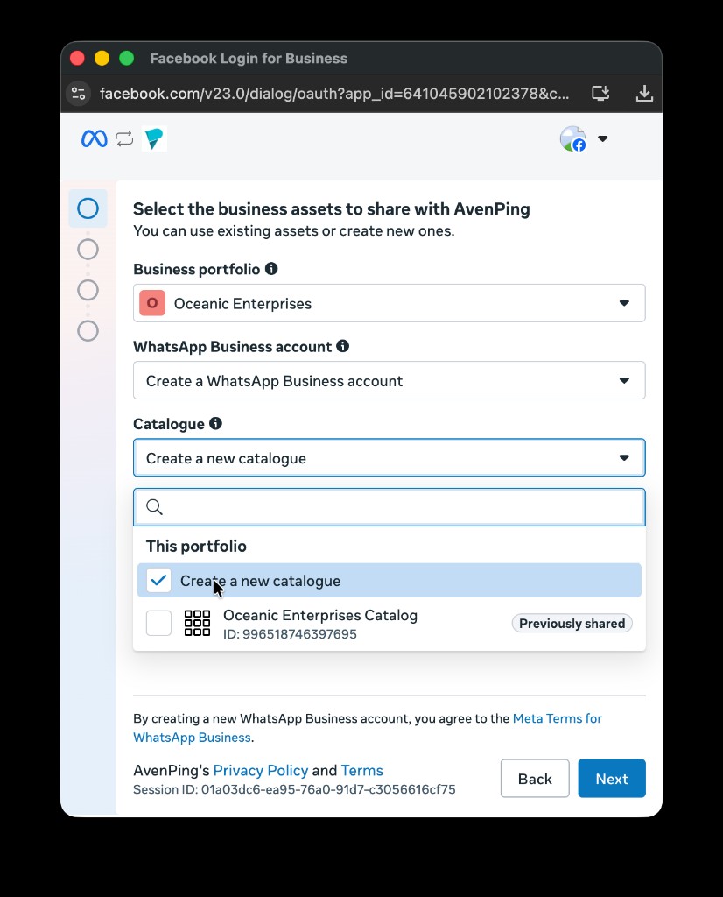Maximize the window with green button
Image resolution: width=723 pixels, height=897 pixels.
pyautogui.click(x=126, y=59)
